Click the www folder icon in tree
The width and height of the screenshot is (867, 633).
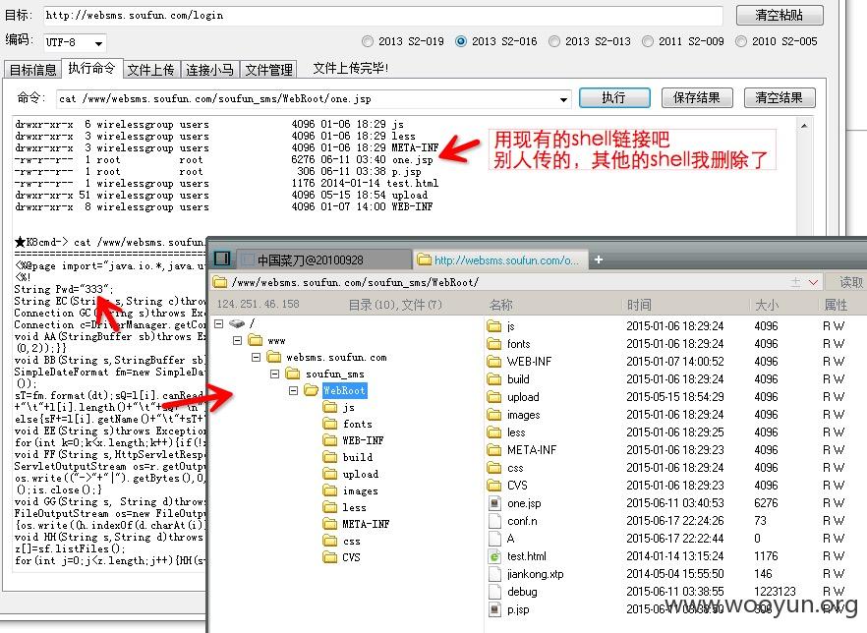255,340
